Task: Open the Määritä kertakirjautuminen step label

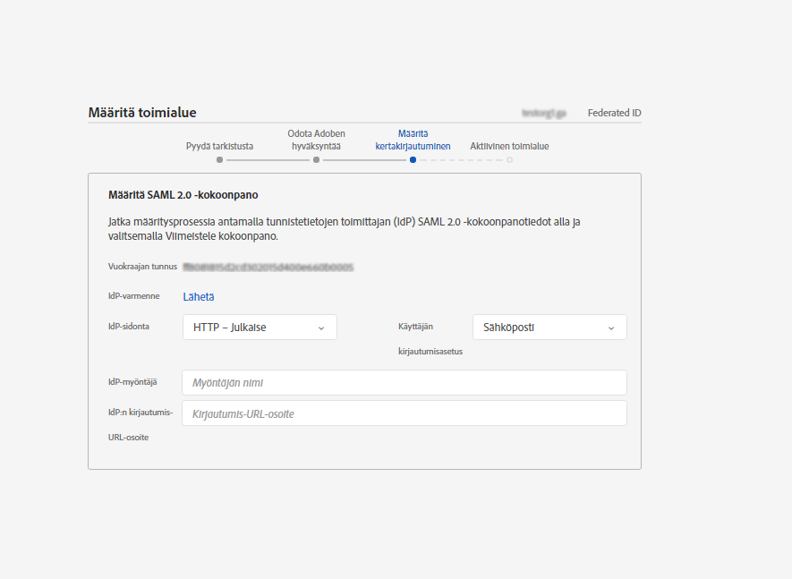Action: [413, 139]
